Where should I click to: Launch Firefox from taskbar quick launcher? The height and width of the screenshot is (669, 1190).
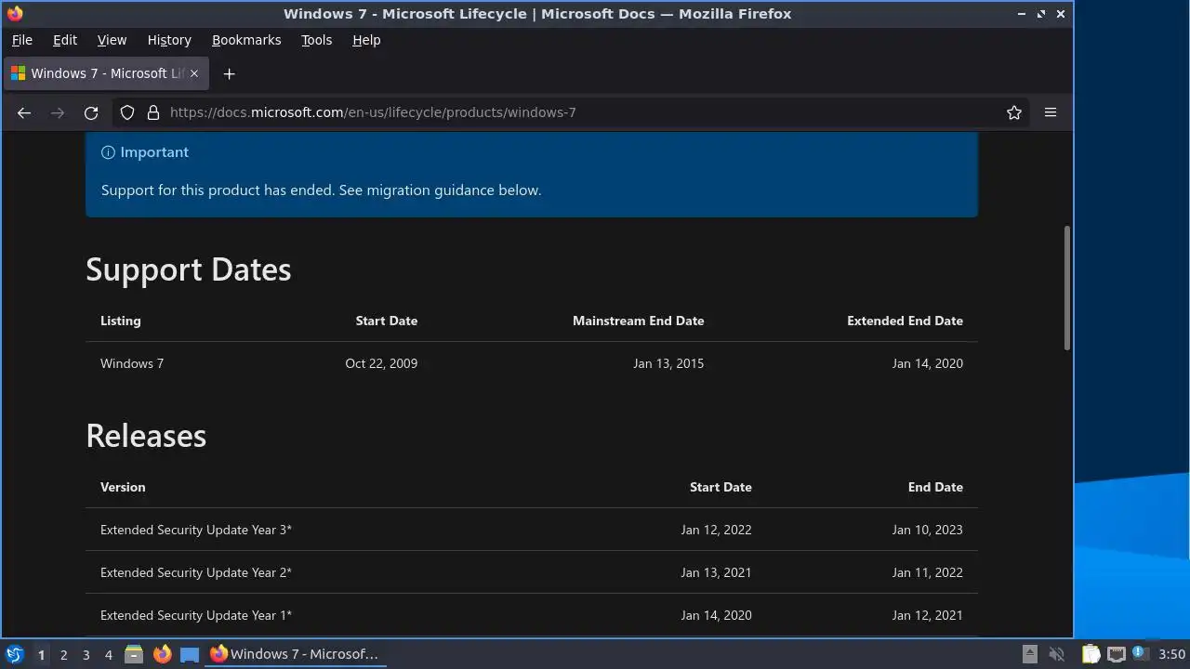[x=162, y=654]
